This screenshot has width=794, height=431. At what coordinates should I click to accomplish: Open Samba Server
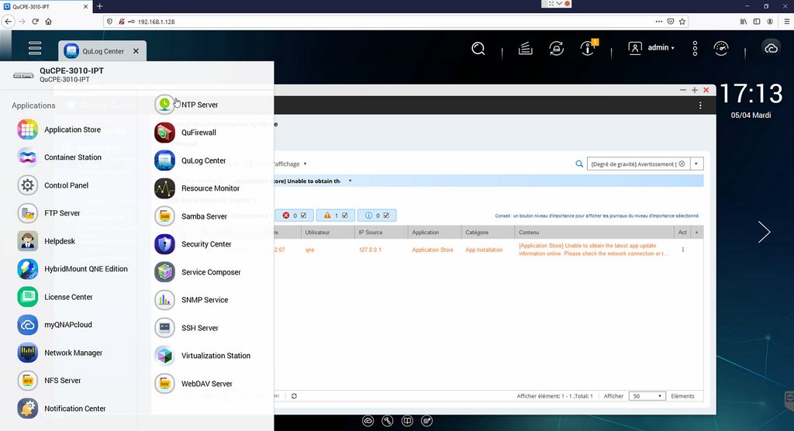191,216
